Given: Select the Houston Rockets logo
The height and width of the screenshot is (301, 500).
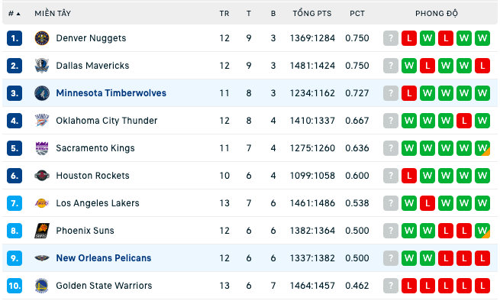Looking at the screenshot, I should click(x=42, y=176).
